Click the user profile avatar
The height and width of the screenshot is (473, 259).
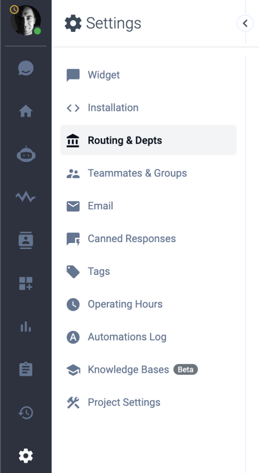point(26,20)
